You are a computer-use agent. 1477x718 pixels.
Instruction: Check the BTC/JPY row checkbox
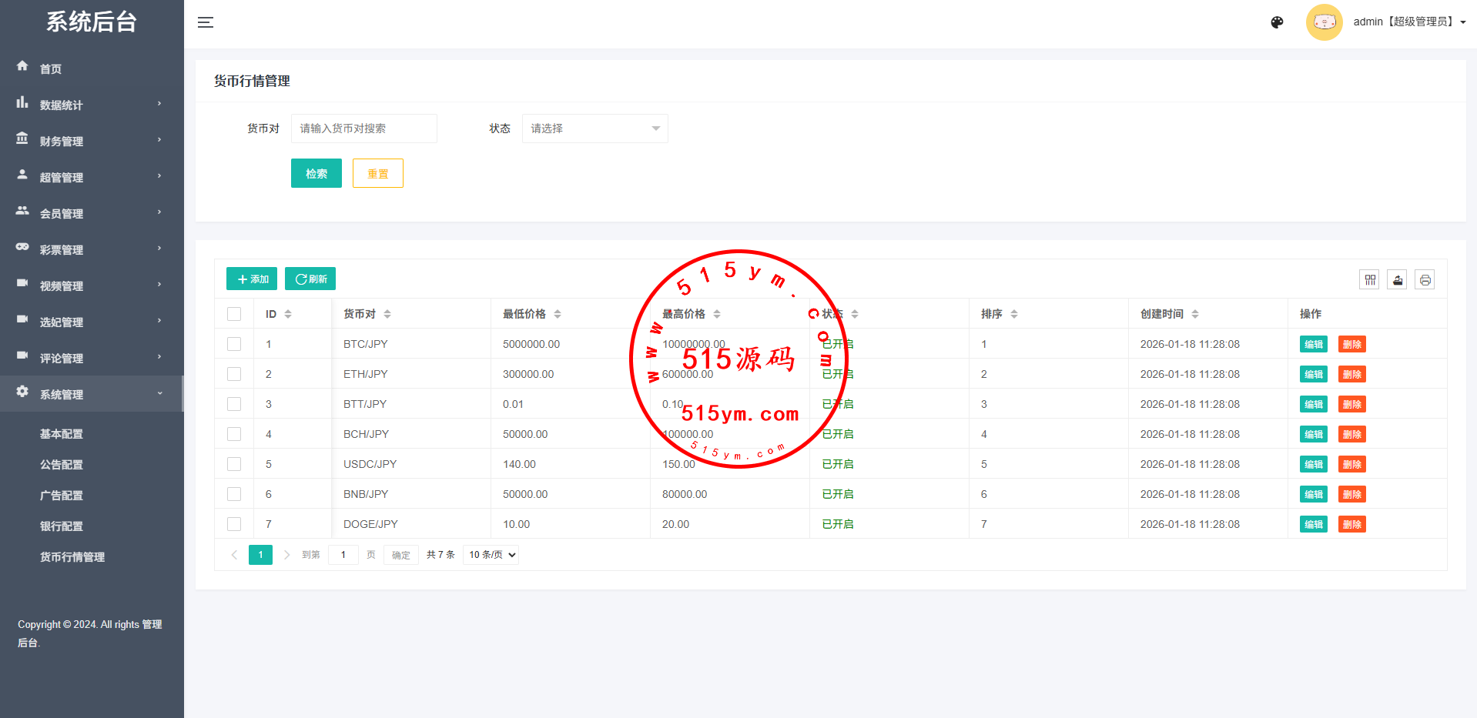tap(234, 344)
